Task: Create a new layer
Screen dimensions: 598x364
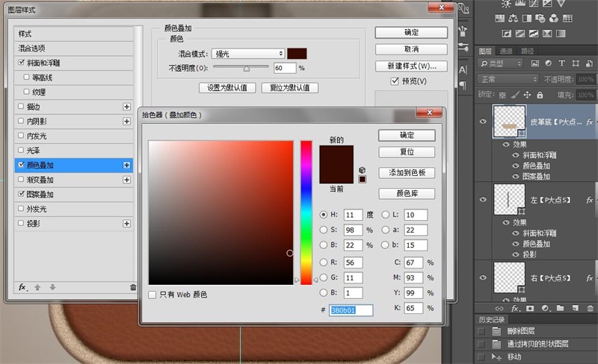Action: (x=575, y=308)
